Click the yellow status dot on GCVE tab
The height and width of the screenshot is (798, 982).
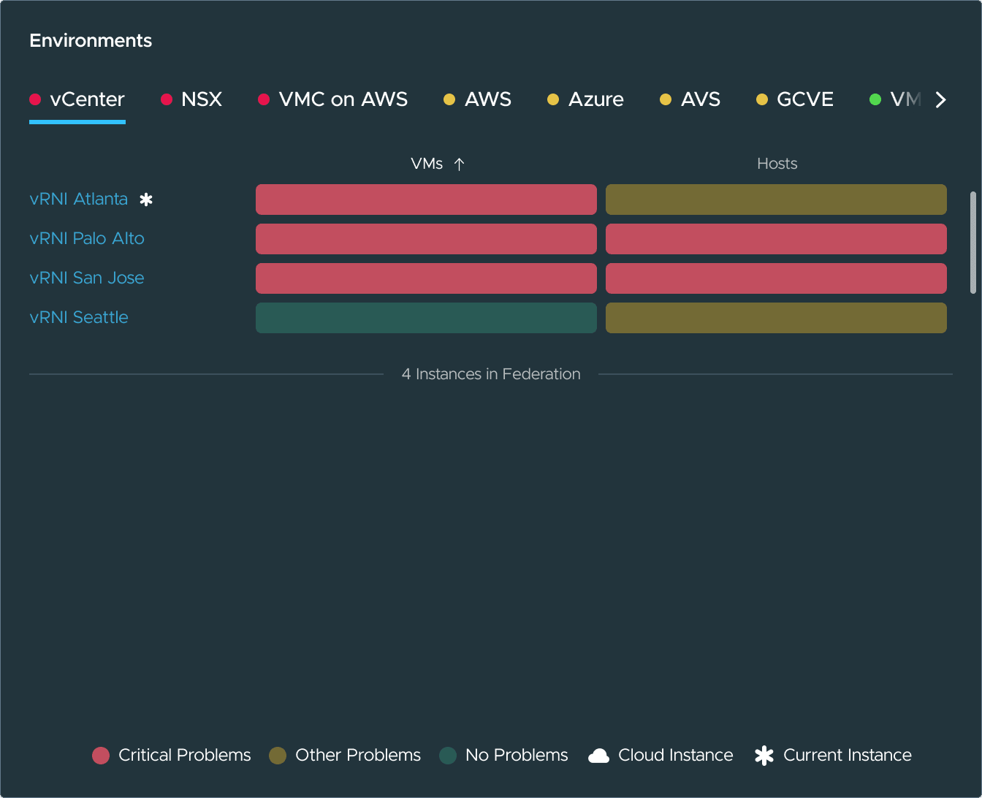click(x=762, y=99)
